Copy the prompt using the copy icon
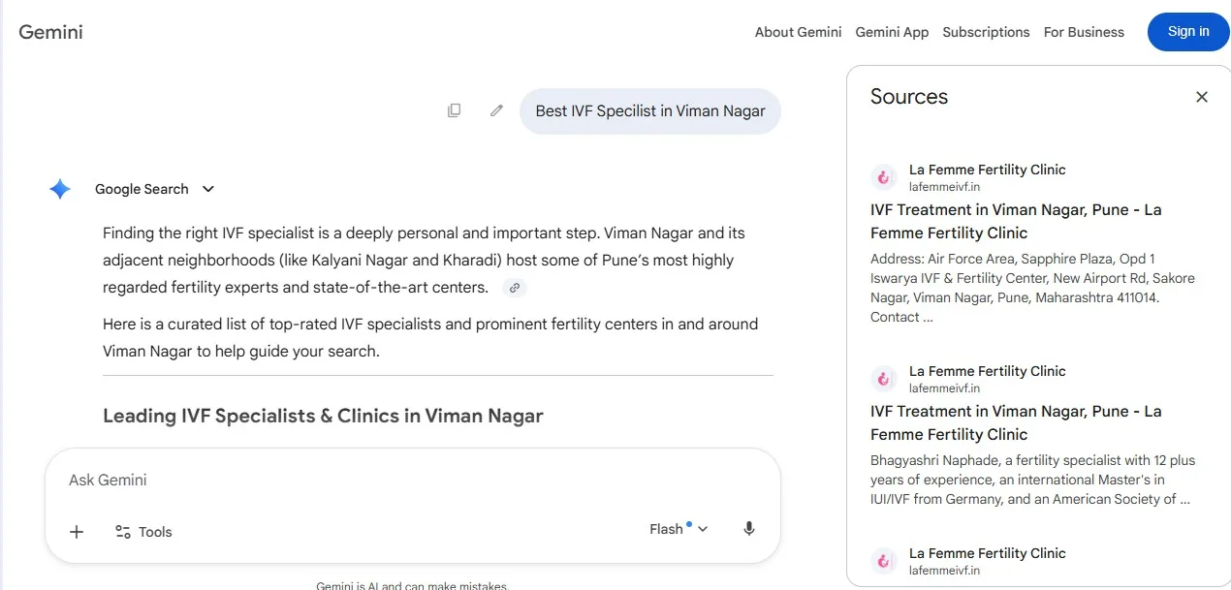 [454, 110]
